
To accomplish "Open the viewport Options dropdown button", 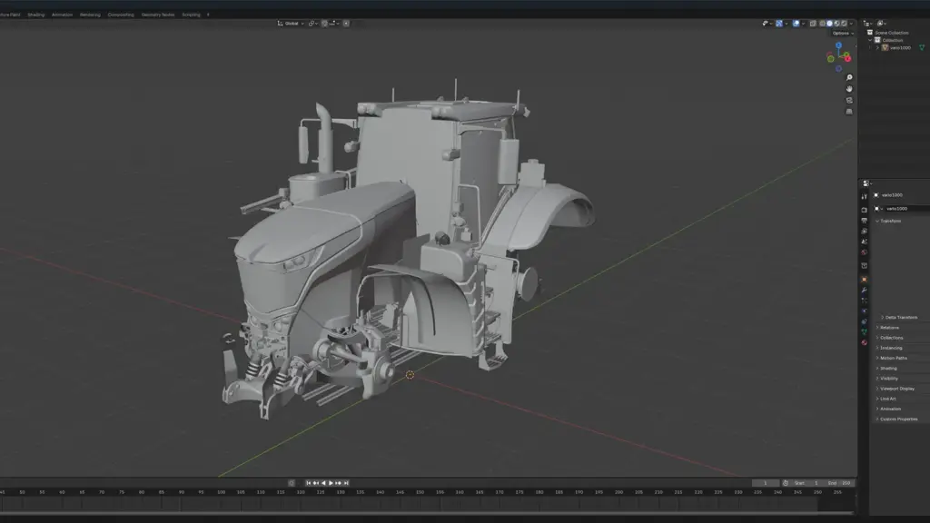I will pos(842,33).
